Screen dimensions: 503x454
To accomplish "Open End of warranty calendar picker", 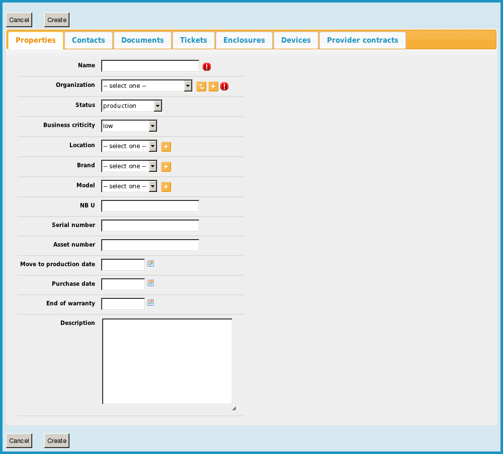I will point(150,302).
